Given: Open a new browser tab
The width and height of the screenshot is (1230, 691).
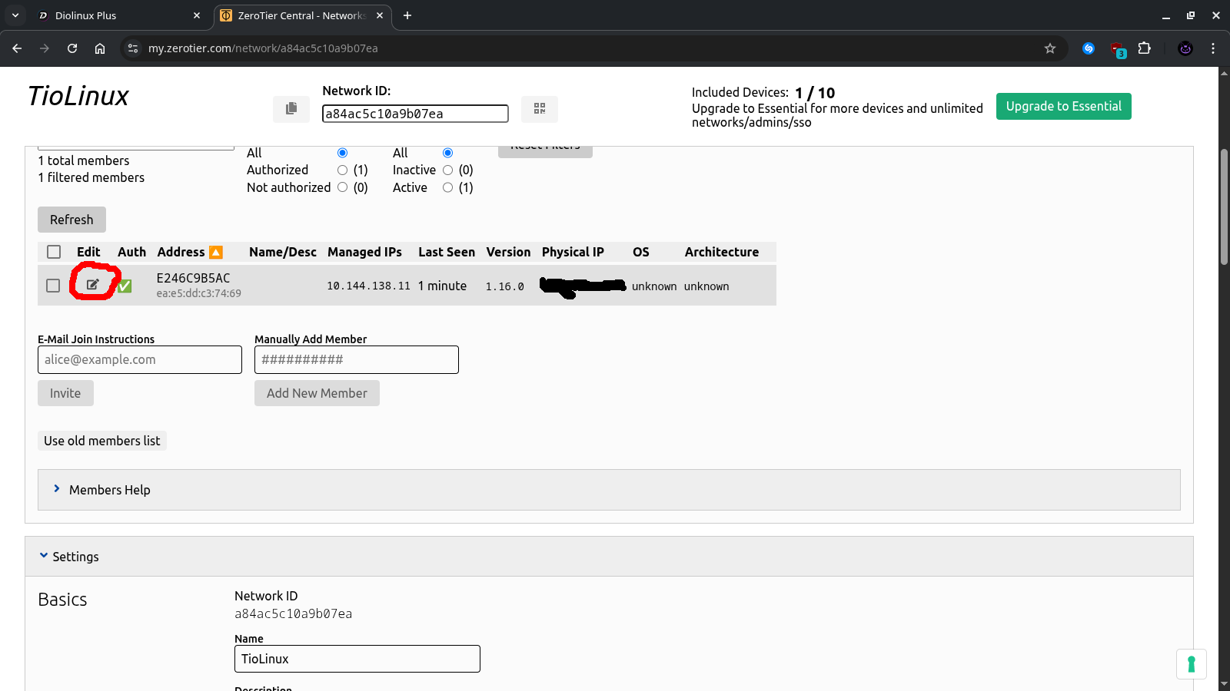Looking at the screenshot, I should click(407, 15).
